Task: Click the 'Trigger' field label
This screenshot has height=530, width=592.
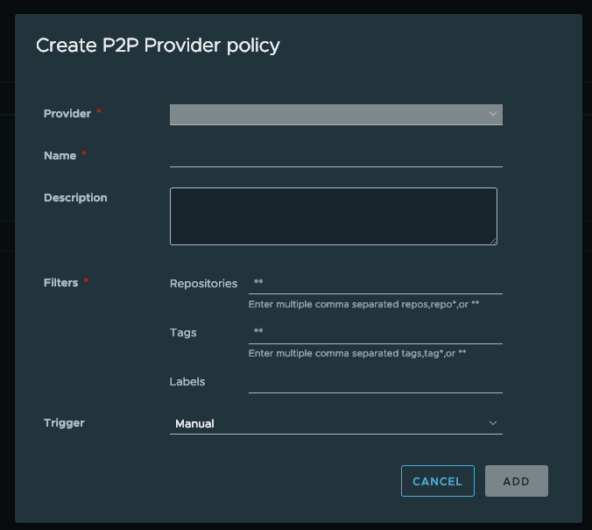Action: pyautogui.click(x=64, y=423)
